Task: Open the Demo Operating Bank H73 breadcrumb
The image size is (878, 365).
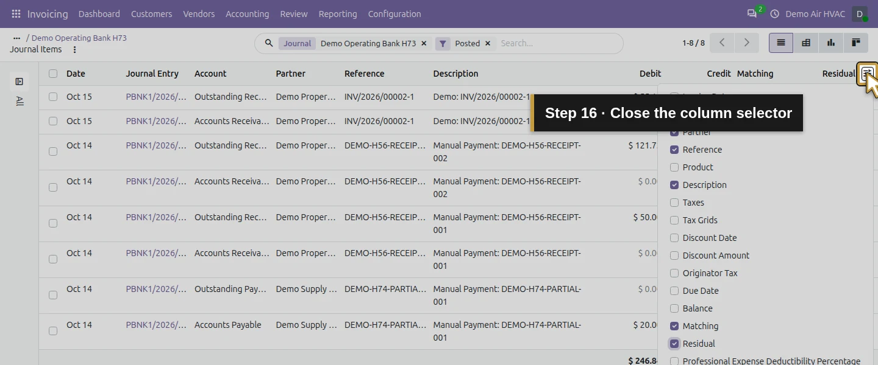Action: click(x=79, y=38)
